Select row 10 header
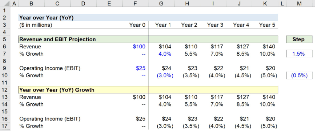This screenshot has height=138, width=321. tap(5, 76)
